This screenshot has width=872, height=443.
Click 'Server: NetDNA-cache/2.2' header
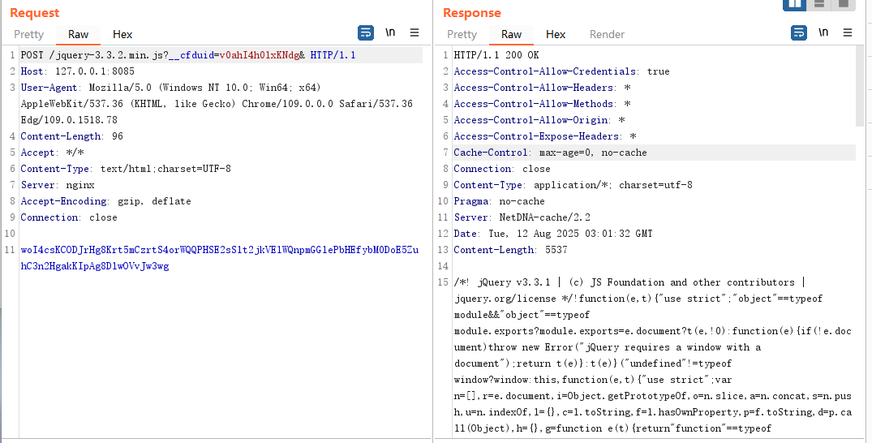pyautogui.click(x=522, y=217)
